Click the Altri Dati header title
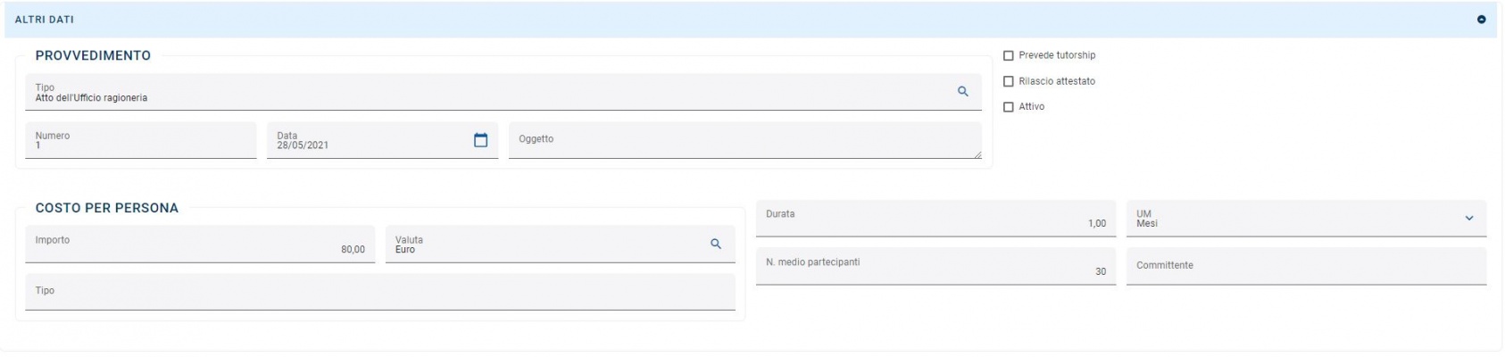The image size is (1505, 357). click(x=45, y=20)
